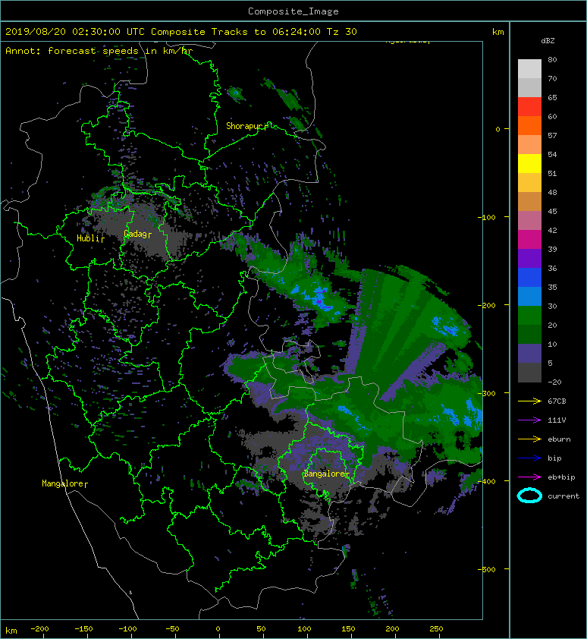Select the light gray 80 dBZ swatch
Viewport: 587px width, 639px height.
coord(529,68)
